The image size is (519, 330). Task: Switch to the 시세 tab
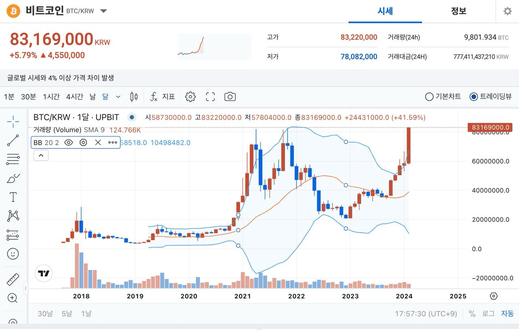pos(385,11)
